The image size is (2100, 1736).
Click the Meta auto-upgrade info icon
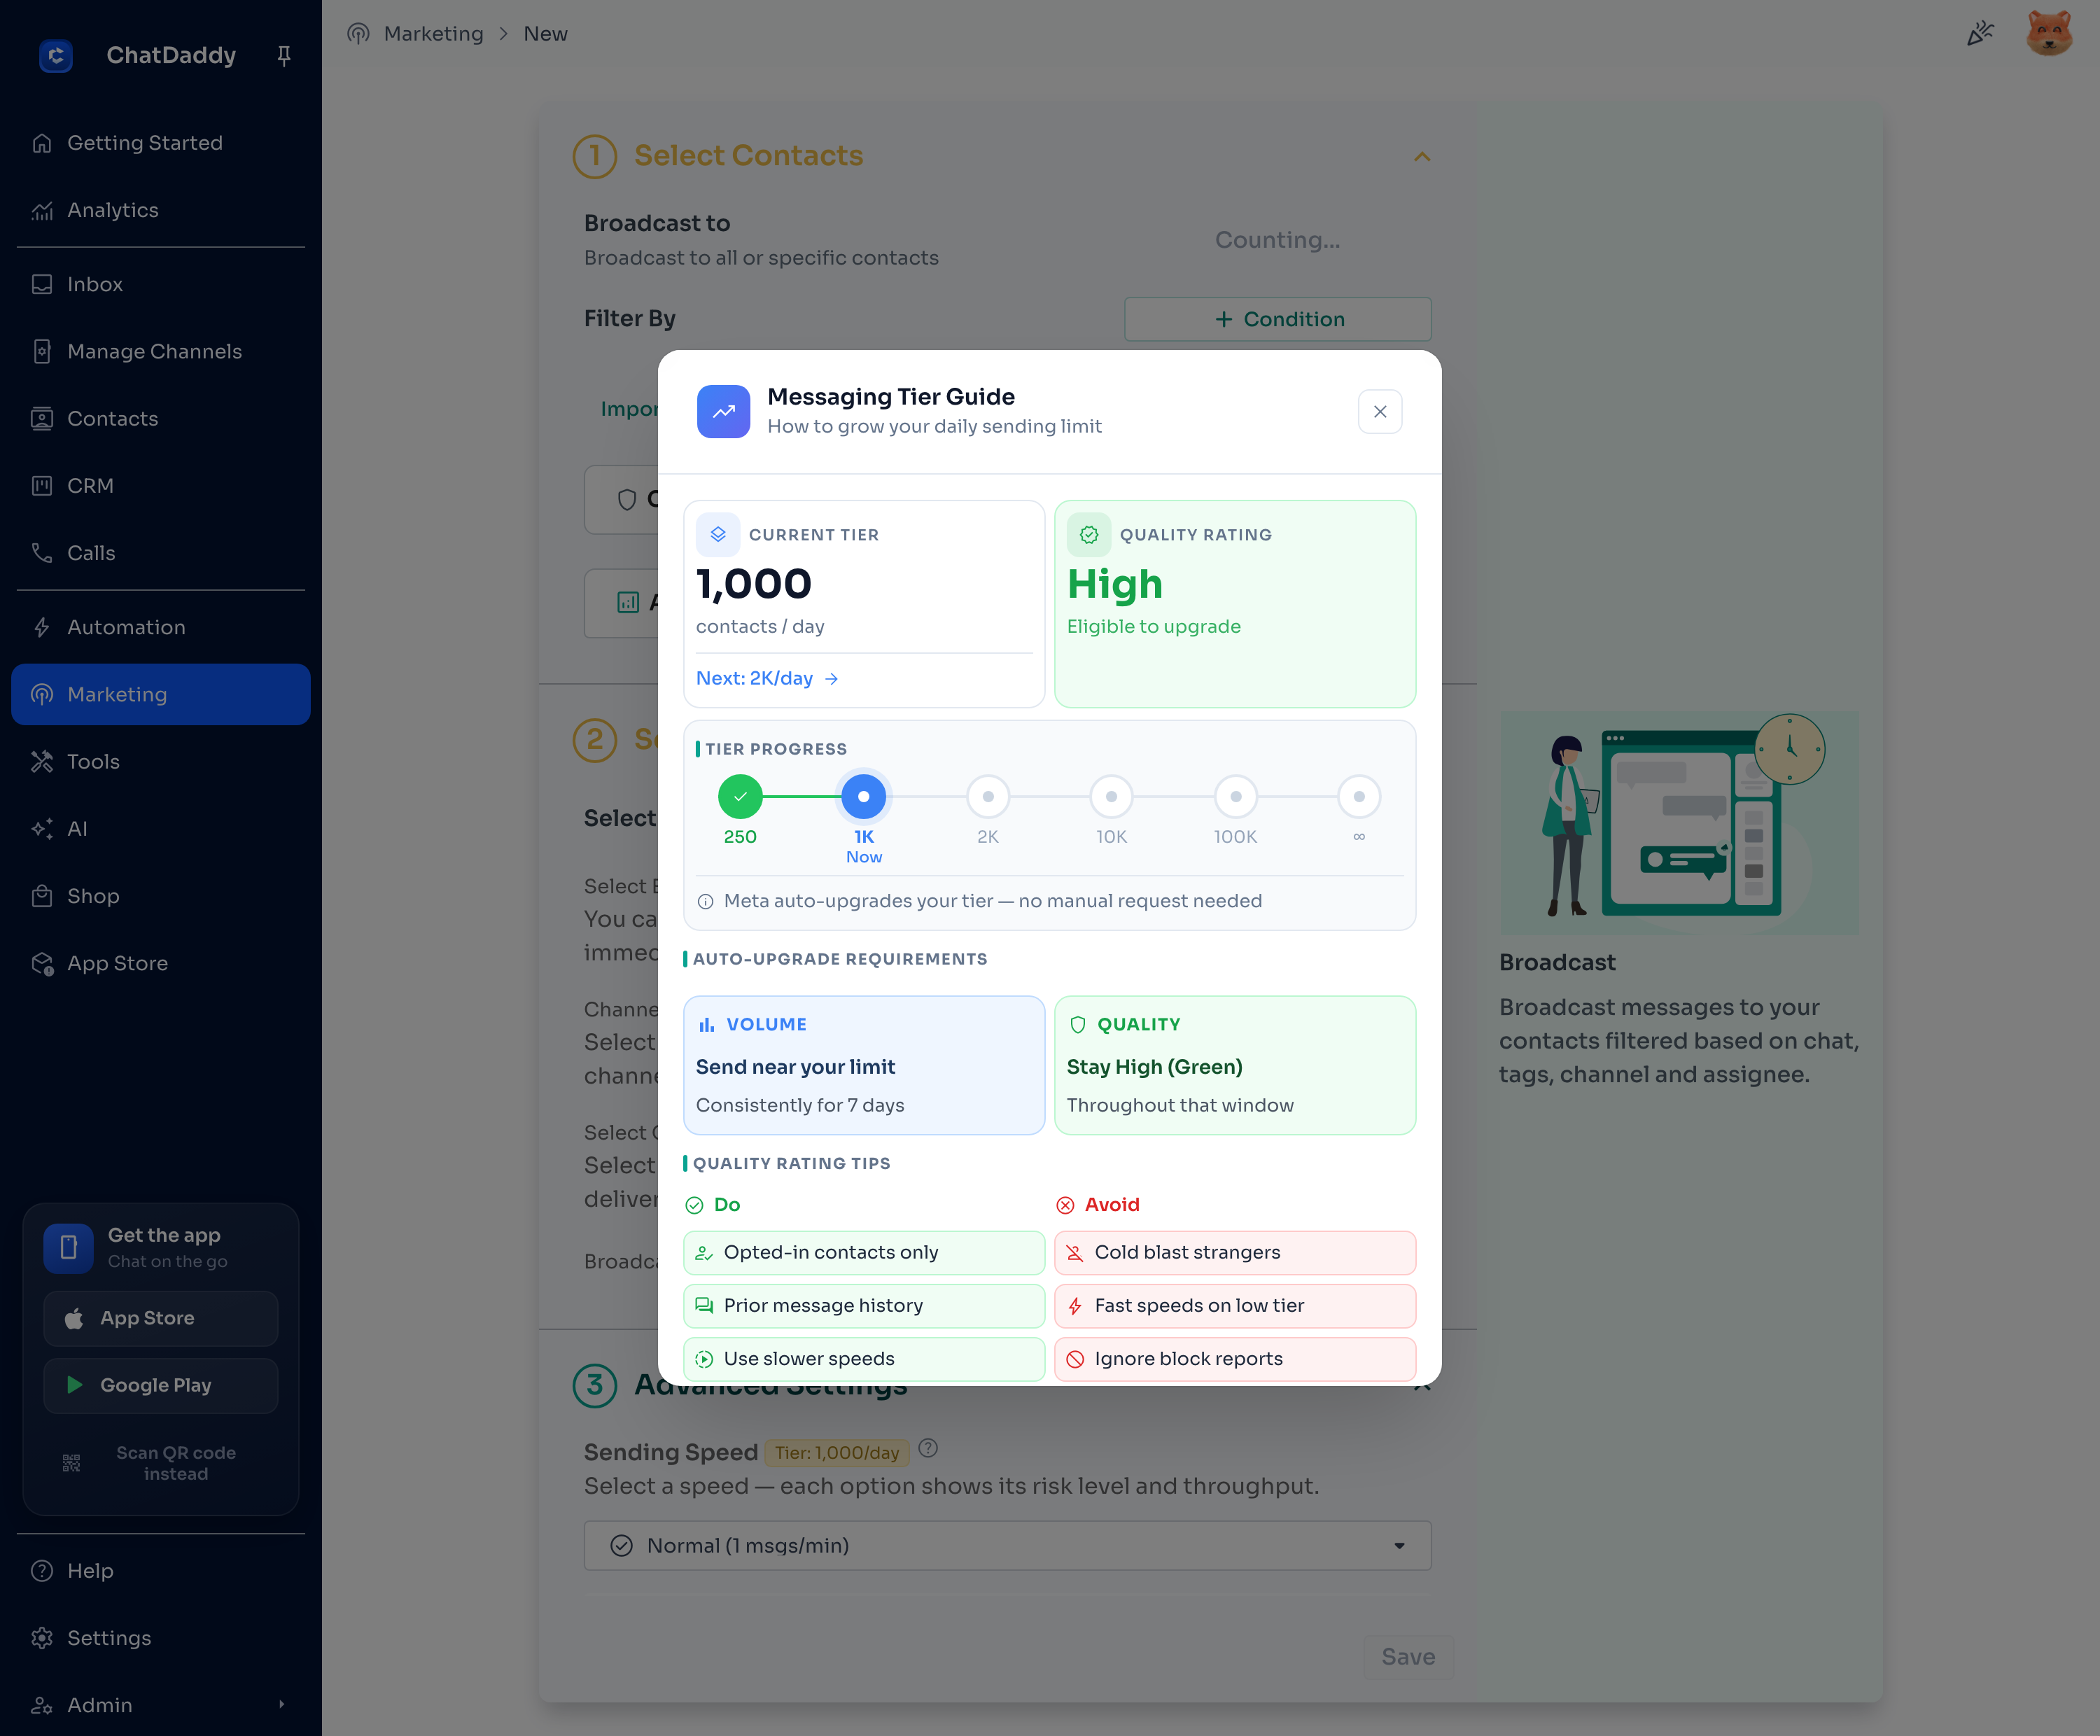pyautogui.click(x=705, y=901)
